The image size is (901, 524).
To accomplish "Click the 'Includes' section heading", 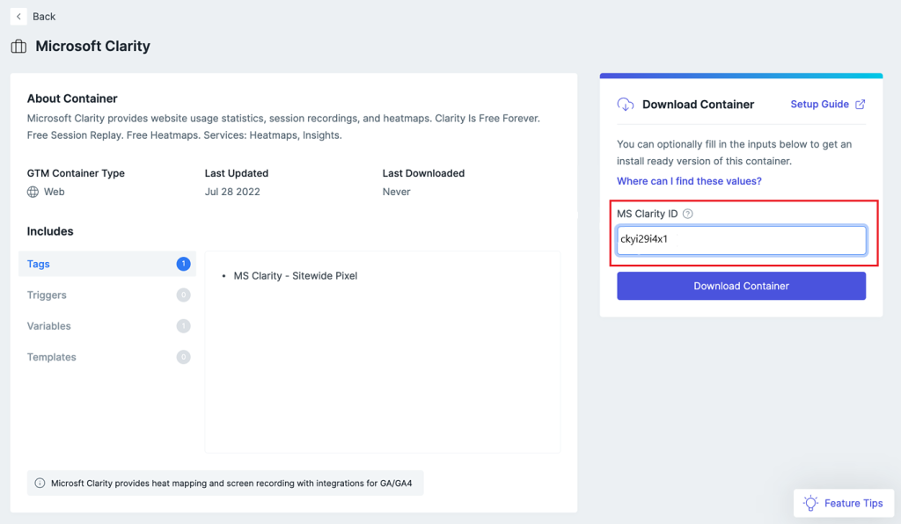I will (50, 231).
